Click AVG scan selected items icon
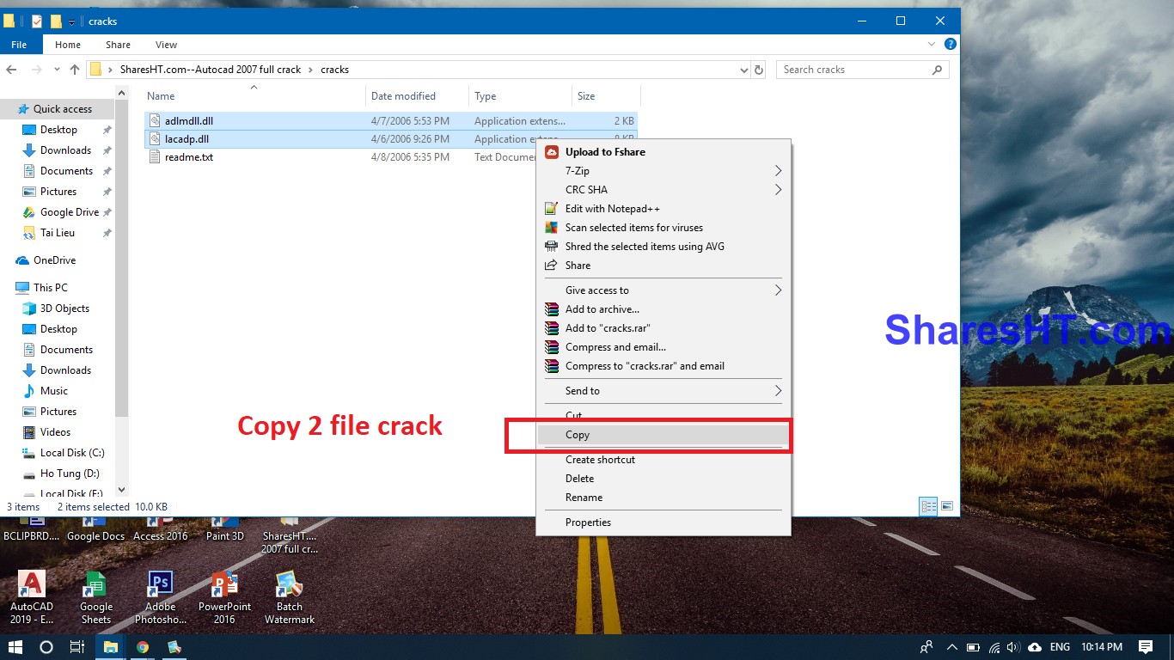The image size is (1174, 660). (552, 228)
